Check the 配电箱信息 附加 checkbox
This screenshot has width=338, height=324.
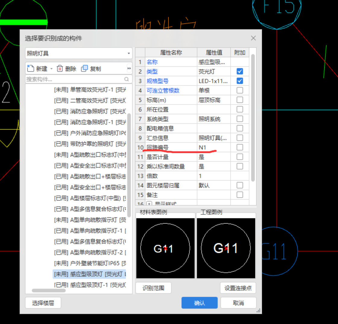pyautogui.click(x=240, y=128)
